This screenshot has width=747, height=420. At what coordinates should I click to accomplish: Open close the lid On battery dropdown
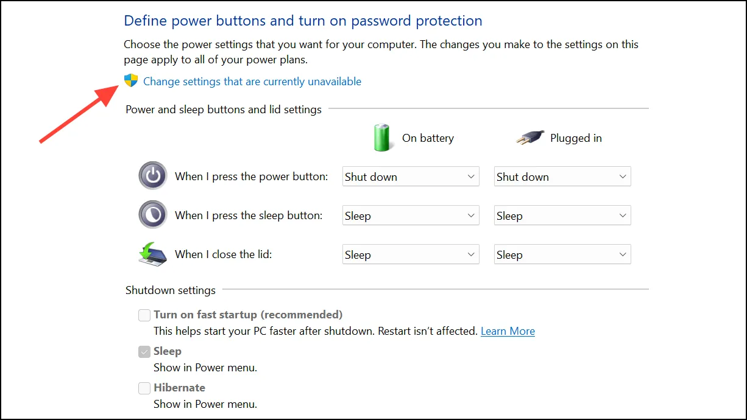point(411,254)
